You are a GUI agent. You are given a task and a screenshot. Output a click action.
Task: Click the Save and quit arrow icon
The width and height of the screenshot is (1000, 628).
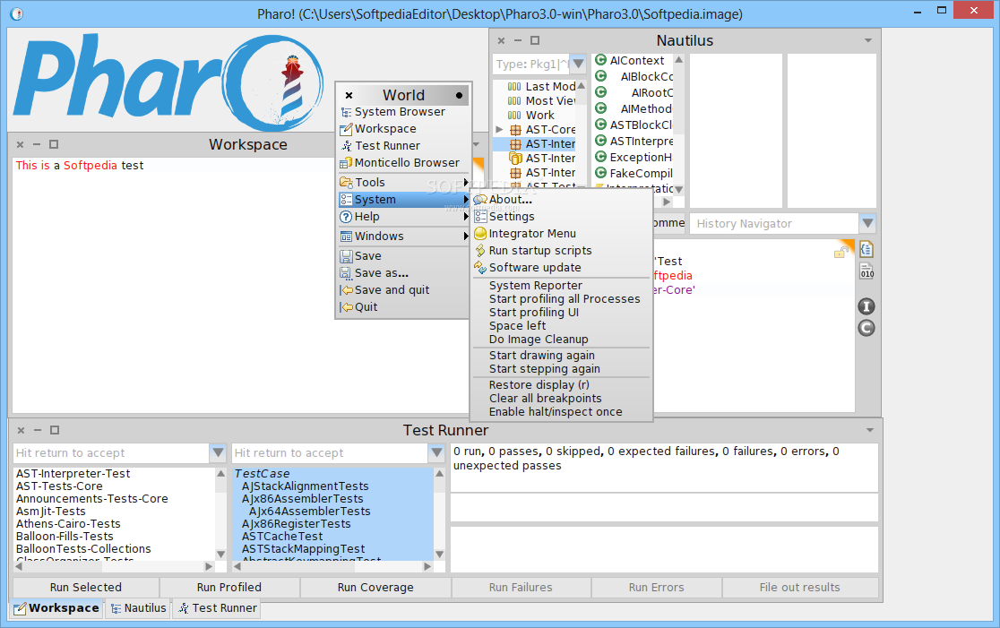(346, 290)
